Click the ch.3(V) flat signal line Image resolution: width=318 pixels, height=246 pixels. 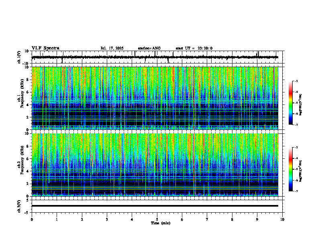pyautogui.click(x=155, y=206)
